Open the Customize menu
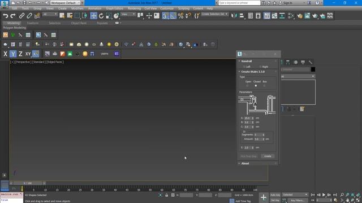Image resolution: width=362 pixels, height=203 pixels. click(x=167, y=8)
